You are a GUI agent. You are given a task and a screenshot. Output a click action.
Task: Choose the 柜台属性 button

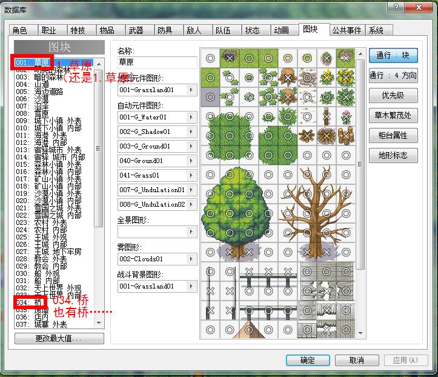pyautogui.click(x=393, y=136)
